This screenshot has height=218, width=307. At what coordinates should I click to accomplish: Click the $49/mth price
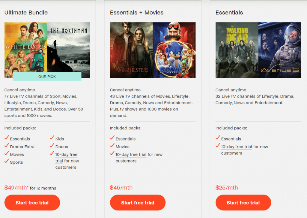(x=16, y=188)
